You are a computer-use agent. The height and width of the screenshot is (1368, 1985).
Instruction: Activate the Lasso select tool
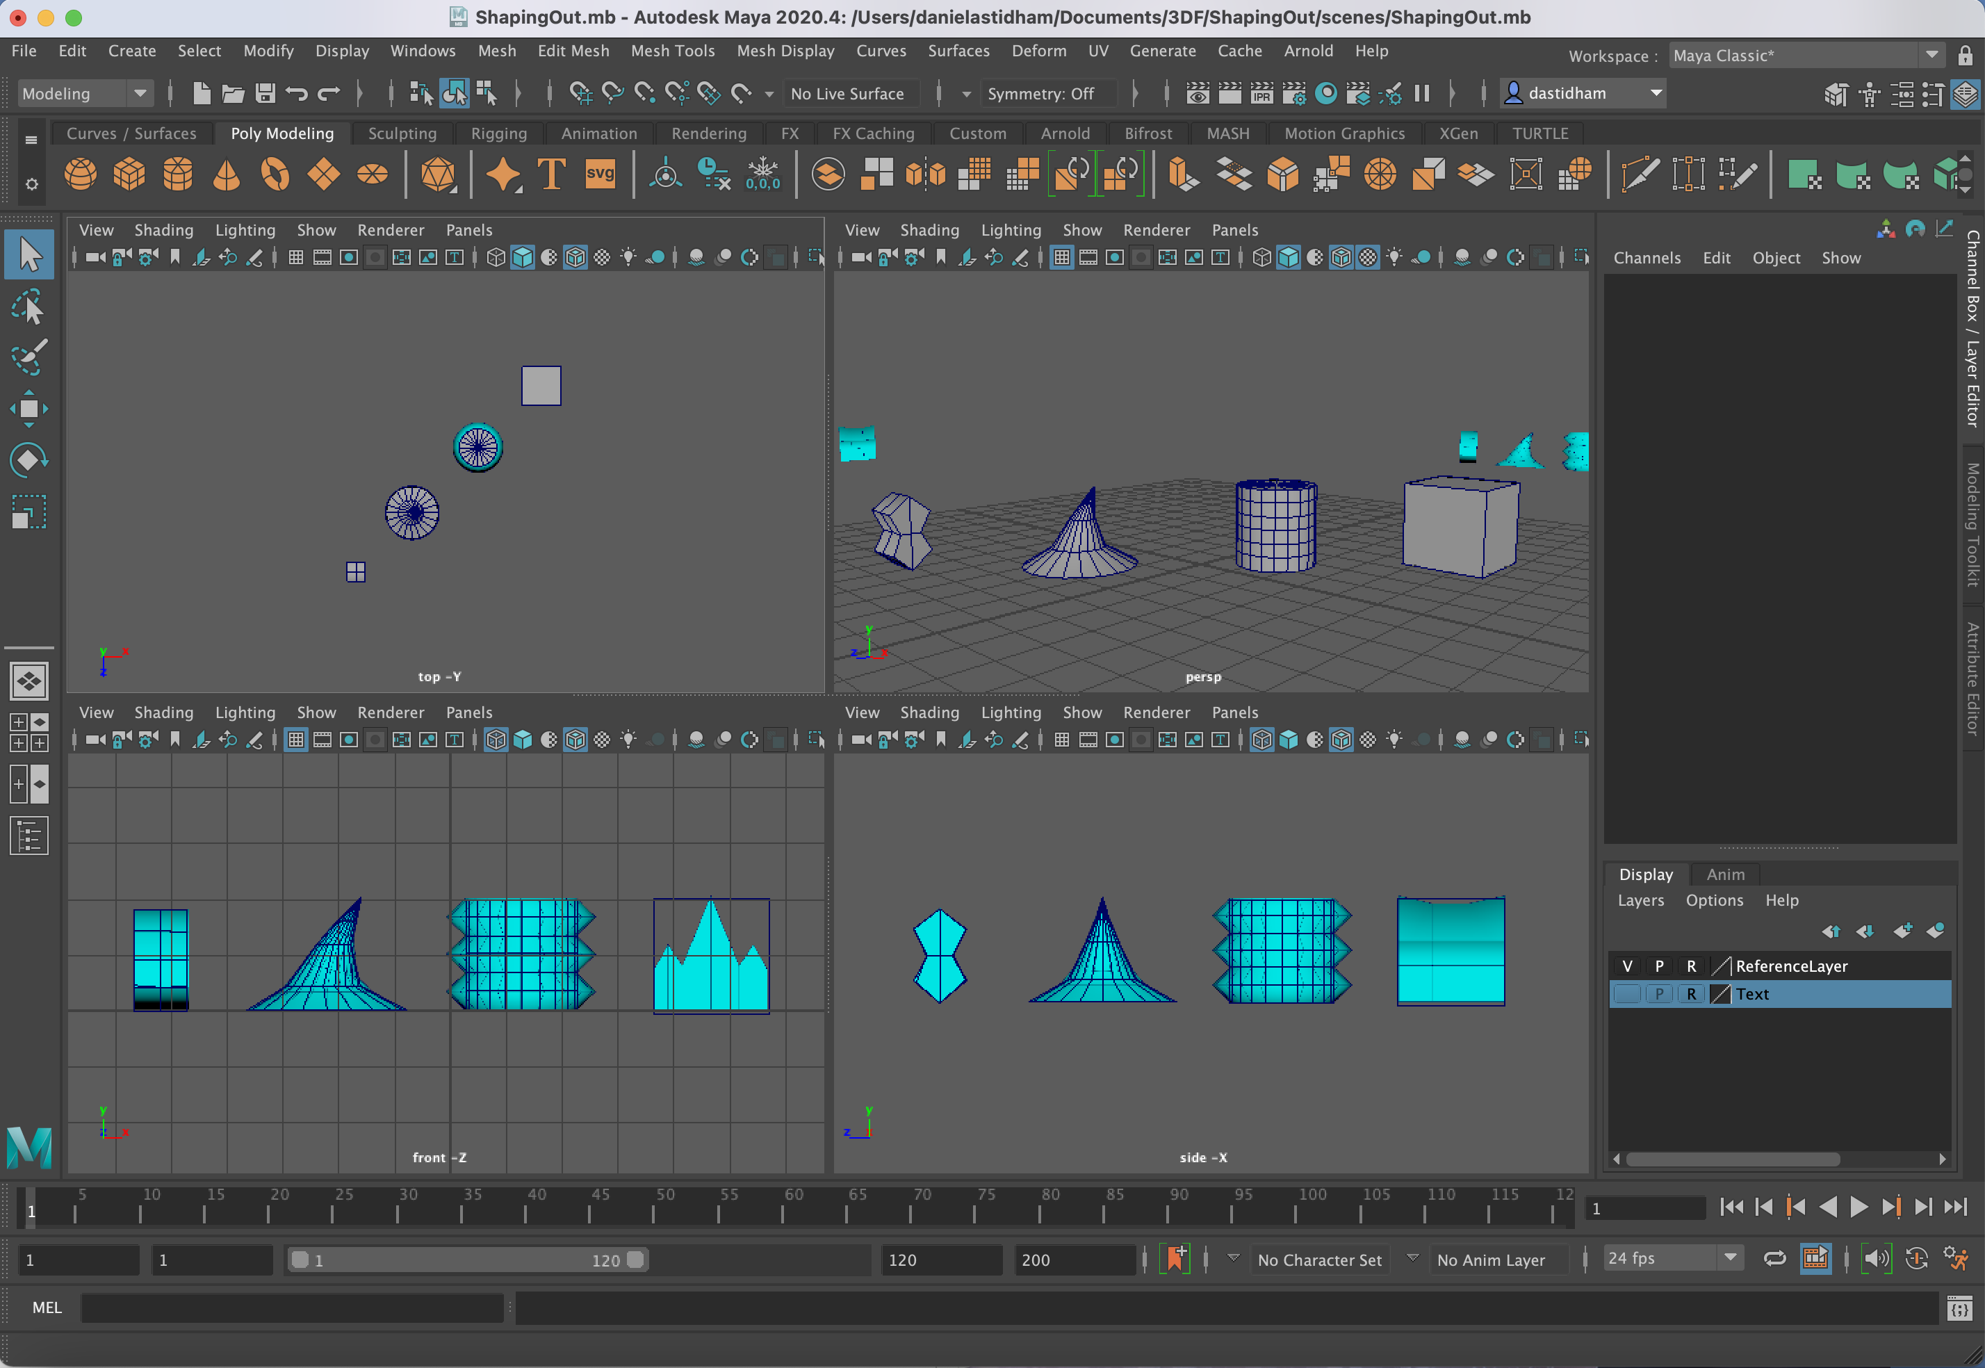pos(29,307)
